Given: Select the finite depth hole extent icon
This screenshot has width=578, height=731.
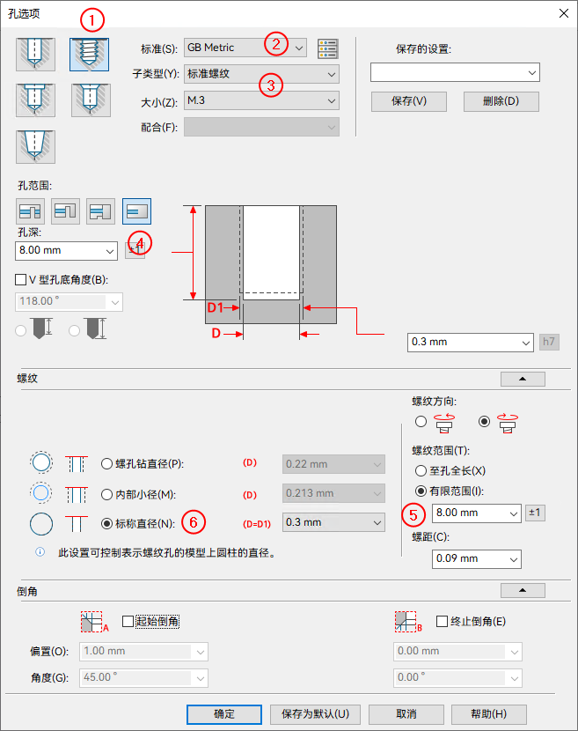Looking at the screenshot, I should pos(136,211).
